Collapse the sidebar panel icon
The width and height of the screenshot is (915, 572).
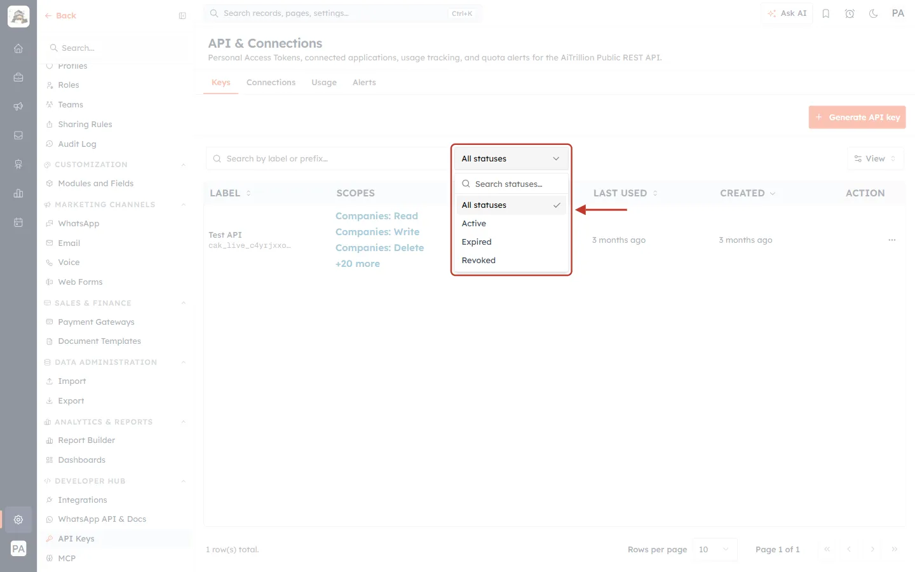(182, 16)
